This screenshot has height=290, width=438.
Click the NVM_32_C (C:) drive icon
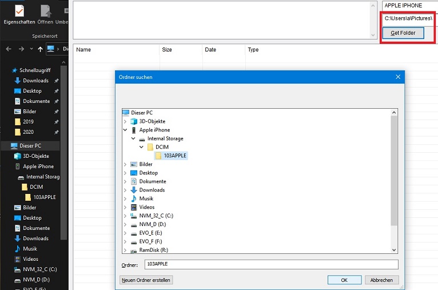134,216
